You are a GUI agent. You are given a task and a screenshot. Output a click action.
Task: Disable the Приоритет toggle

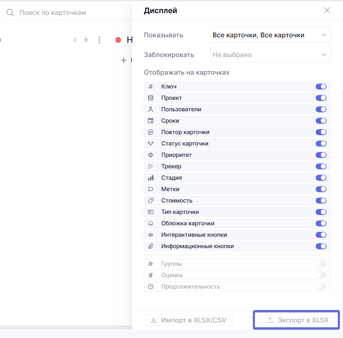pos(321,155)
